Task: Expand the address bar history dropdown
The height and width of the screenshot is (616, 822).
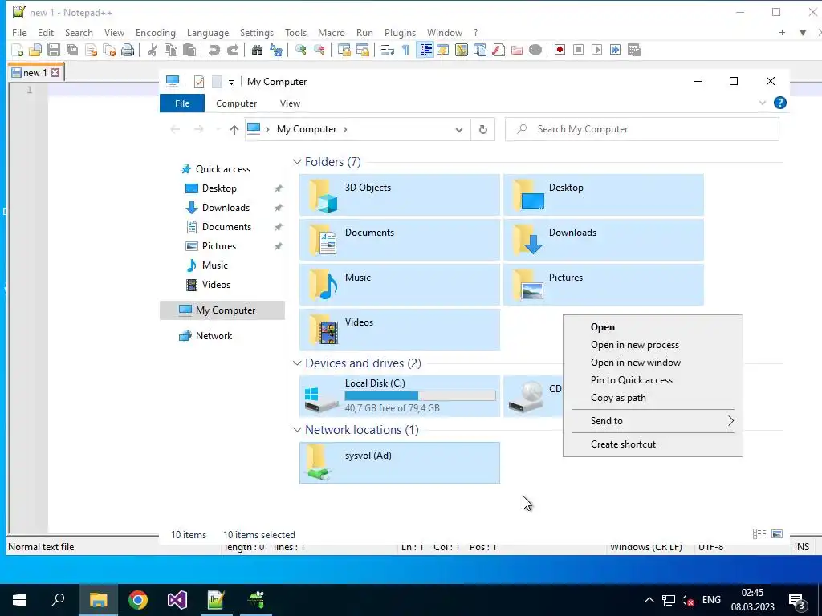Action: [x=458, y=129]
